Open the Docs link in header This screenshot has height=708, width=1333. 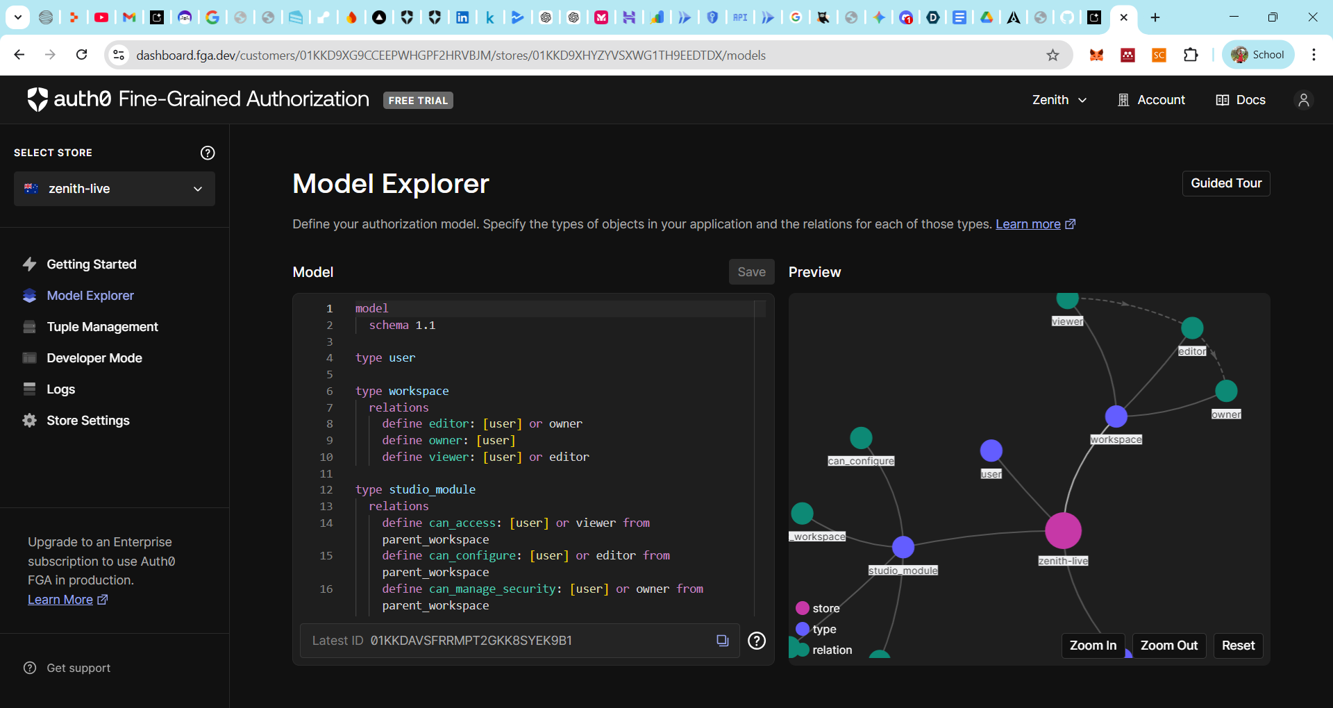pos(1241,100)
